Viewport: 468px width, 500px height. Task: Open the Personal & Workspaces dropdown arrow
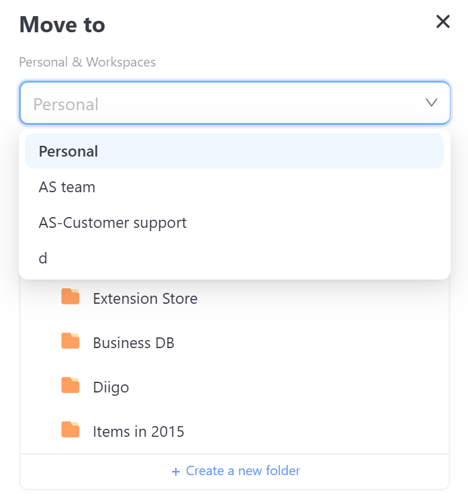(431, 103)
